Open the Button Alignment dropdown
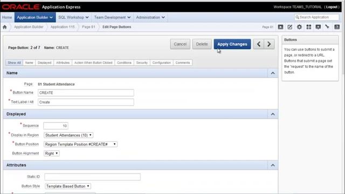Image resolution: width=345 pixels, height=194 pixels. pyautogui.click(x=52, y=153)
